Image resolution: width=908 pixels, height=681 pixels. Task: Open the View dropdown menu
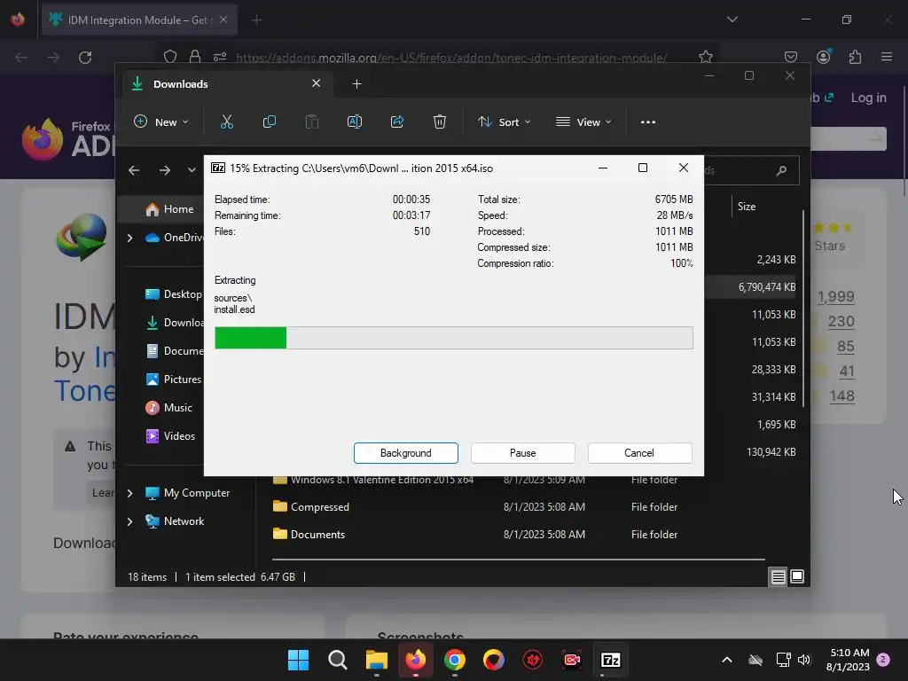pos(583,121)
